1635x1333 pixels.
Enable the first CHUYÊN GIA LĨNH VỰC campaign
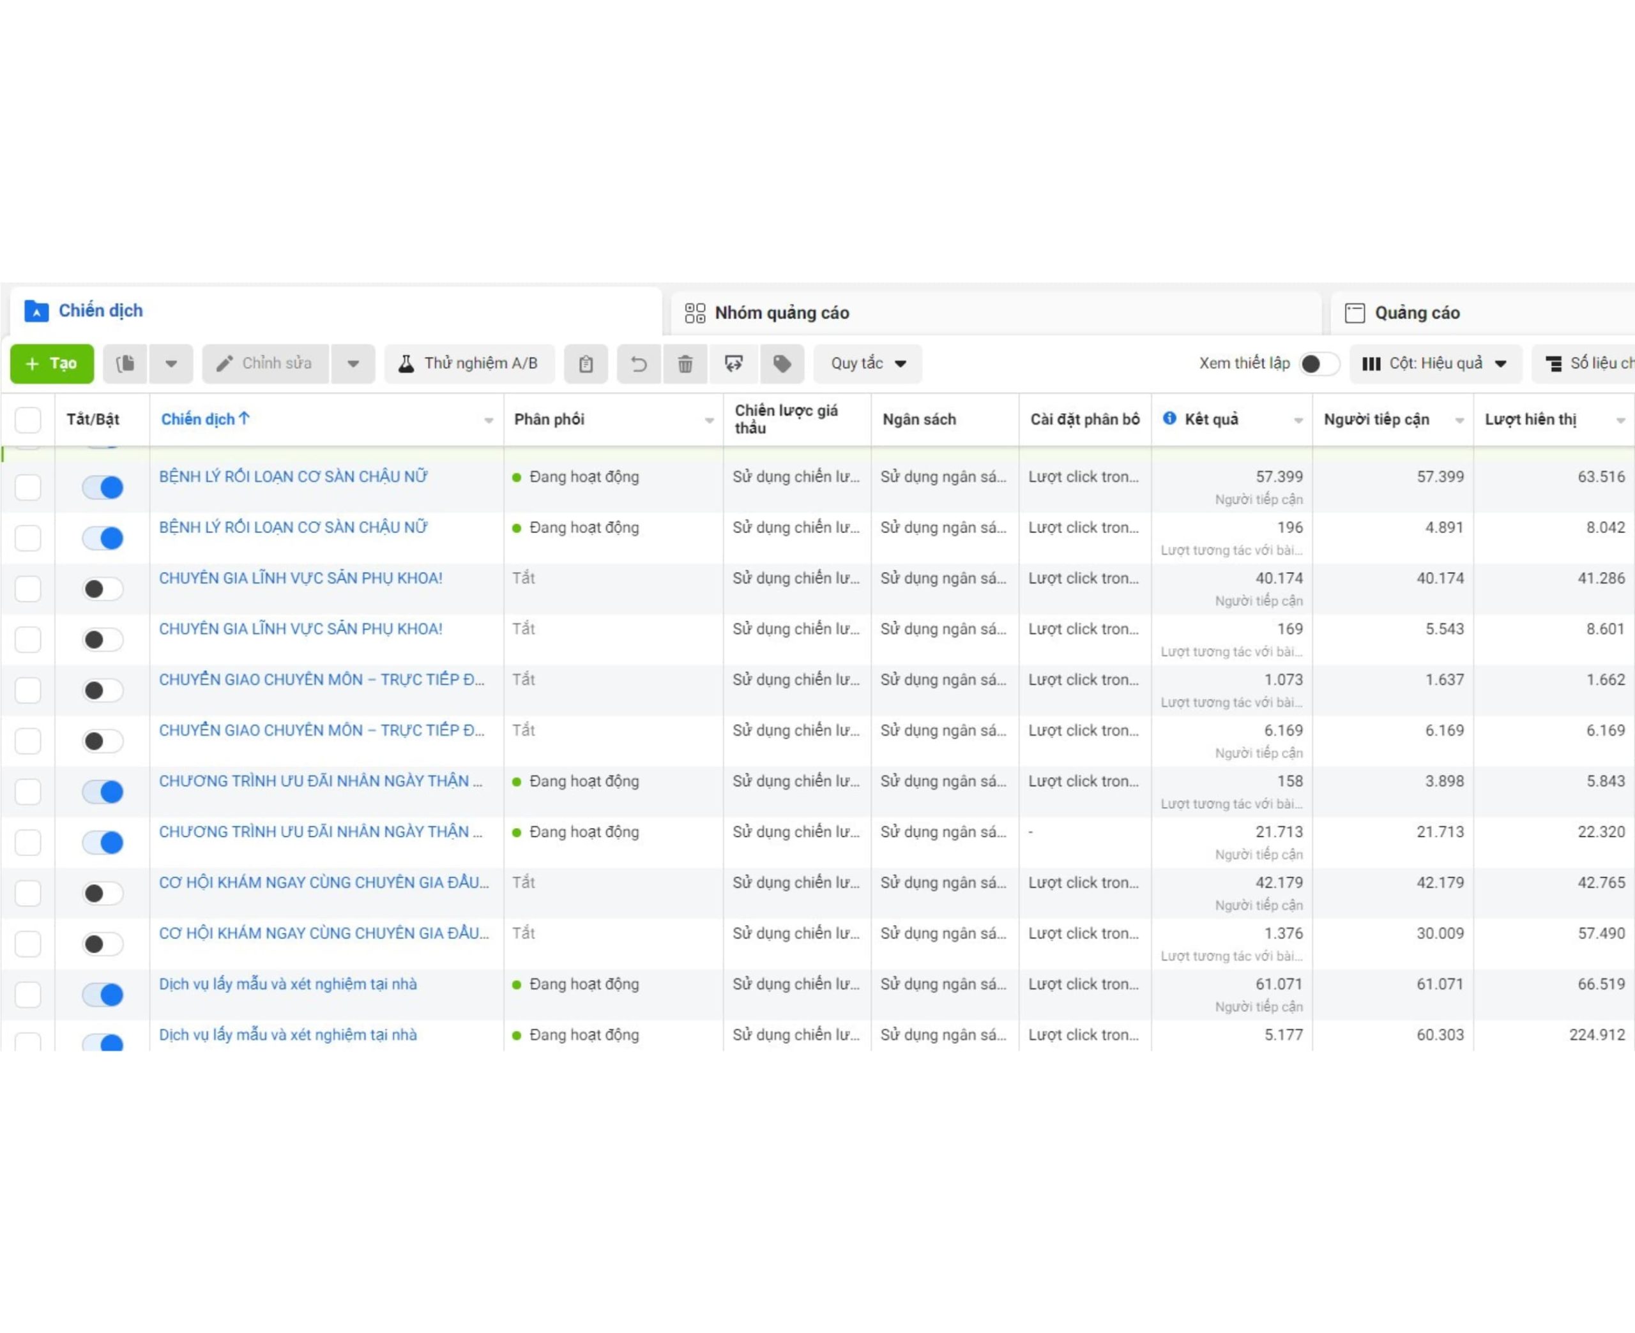(x=103, y=589)
